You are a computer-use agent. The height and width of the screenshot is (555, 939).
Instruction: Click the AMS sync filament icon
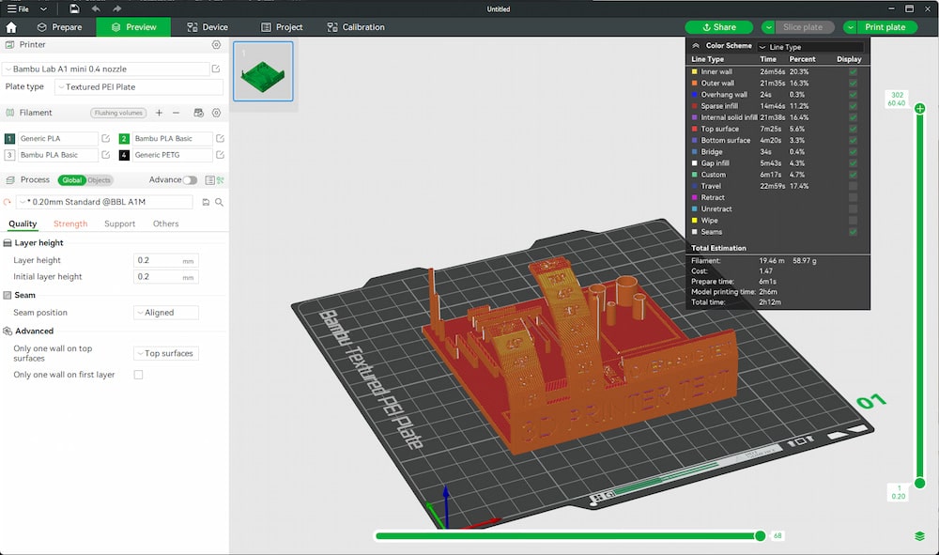coord(199,113)
